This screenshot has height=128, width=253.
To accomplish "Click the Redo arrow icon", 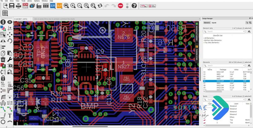I will pos(114,6).
